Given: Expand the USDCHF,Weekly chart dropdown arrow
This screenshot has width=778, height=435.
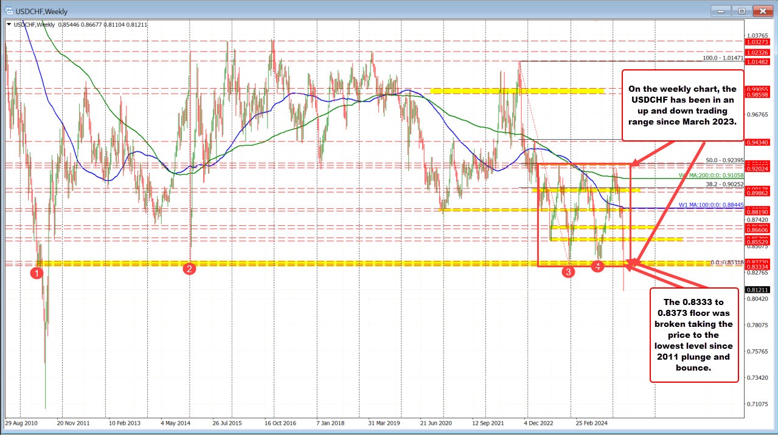Looking at the screenshot, I should tap(9, 24).
